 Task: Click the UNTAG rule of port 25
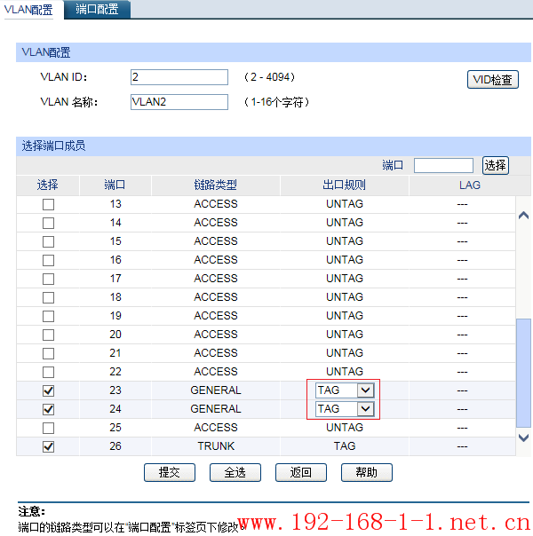pyautogui.click(x=345, y=428)
